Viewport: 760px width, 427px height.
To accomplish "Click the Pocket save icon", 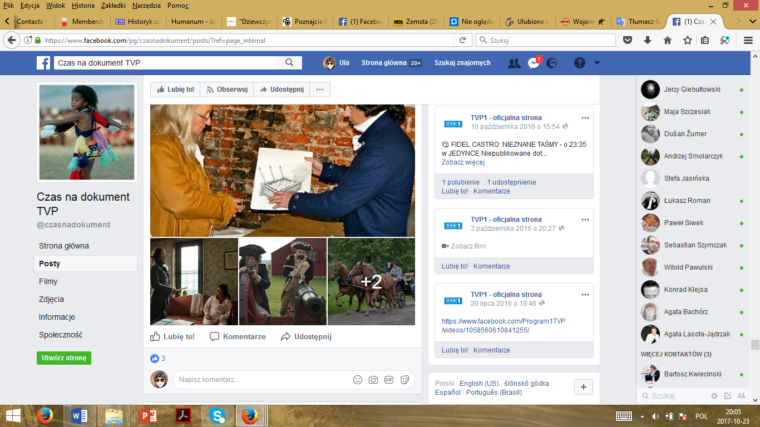I will (628, 40).
